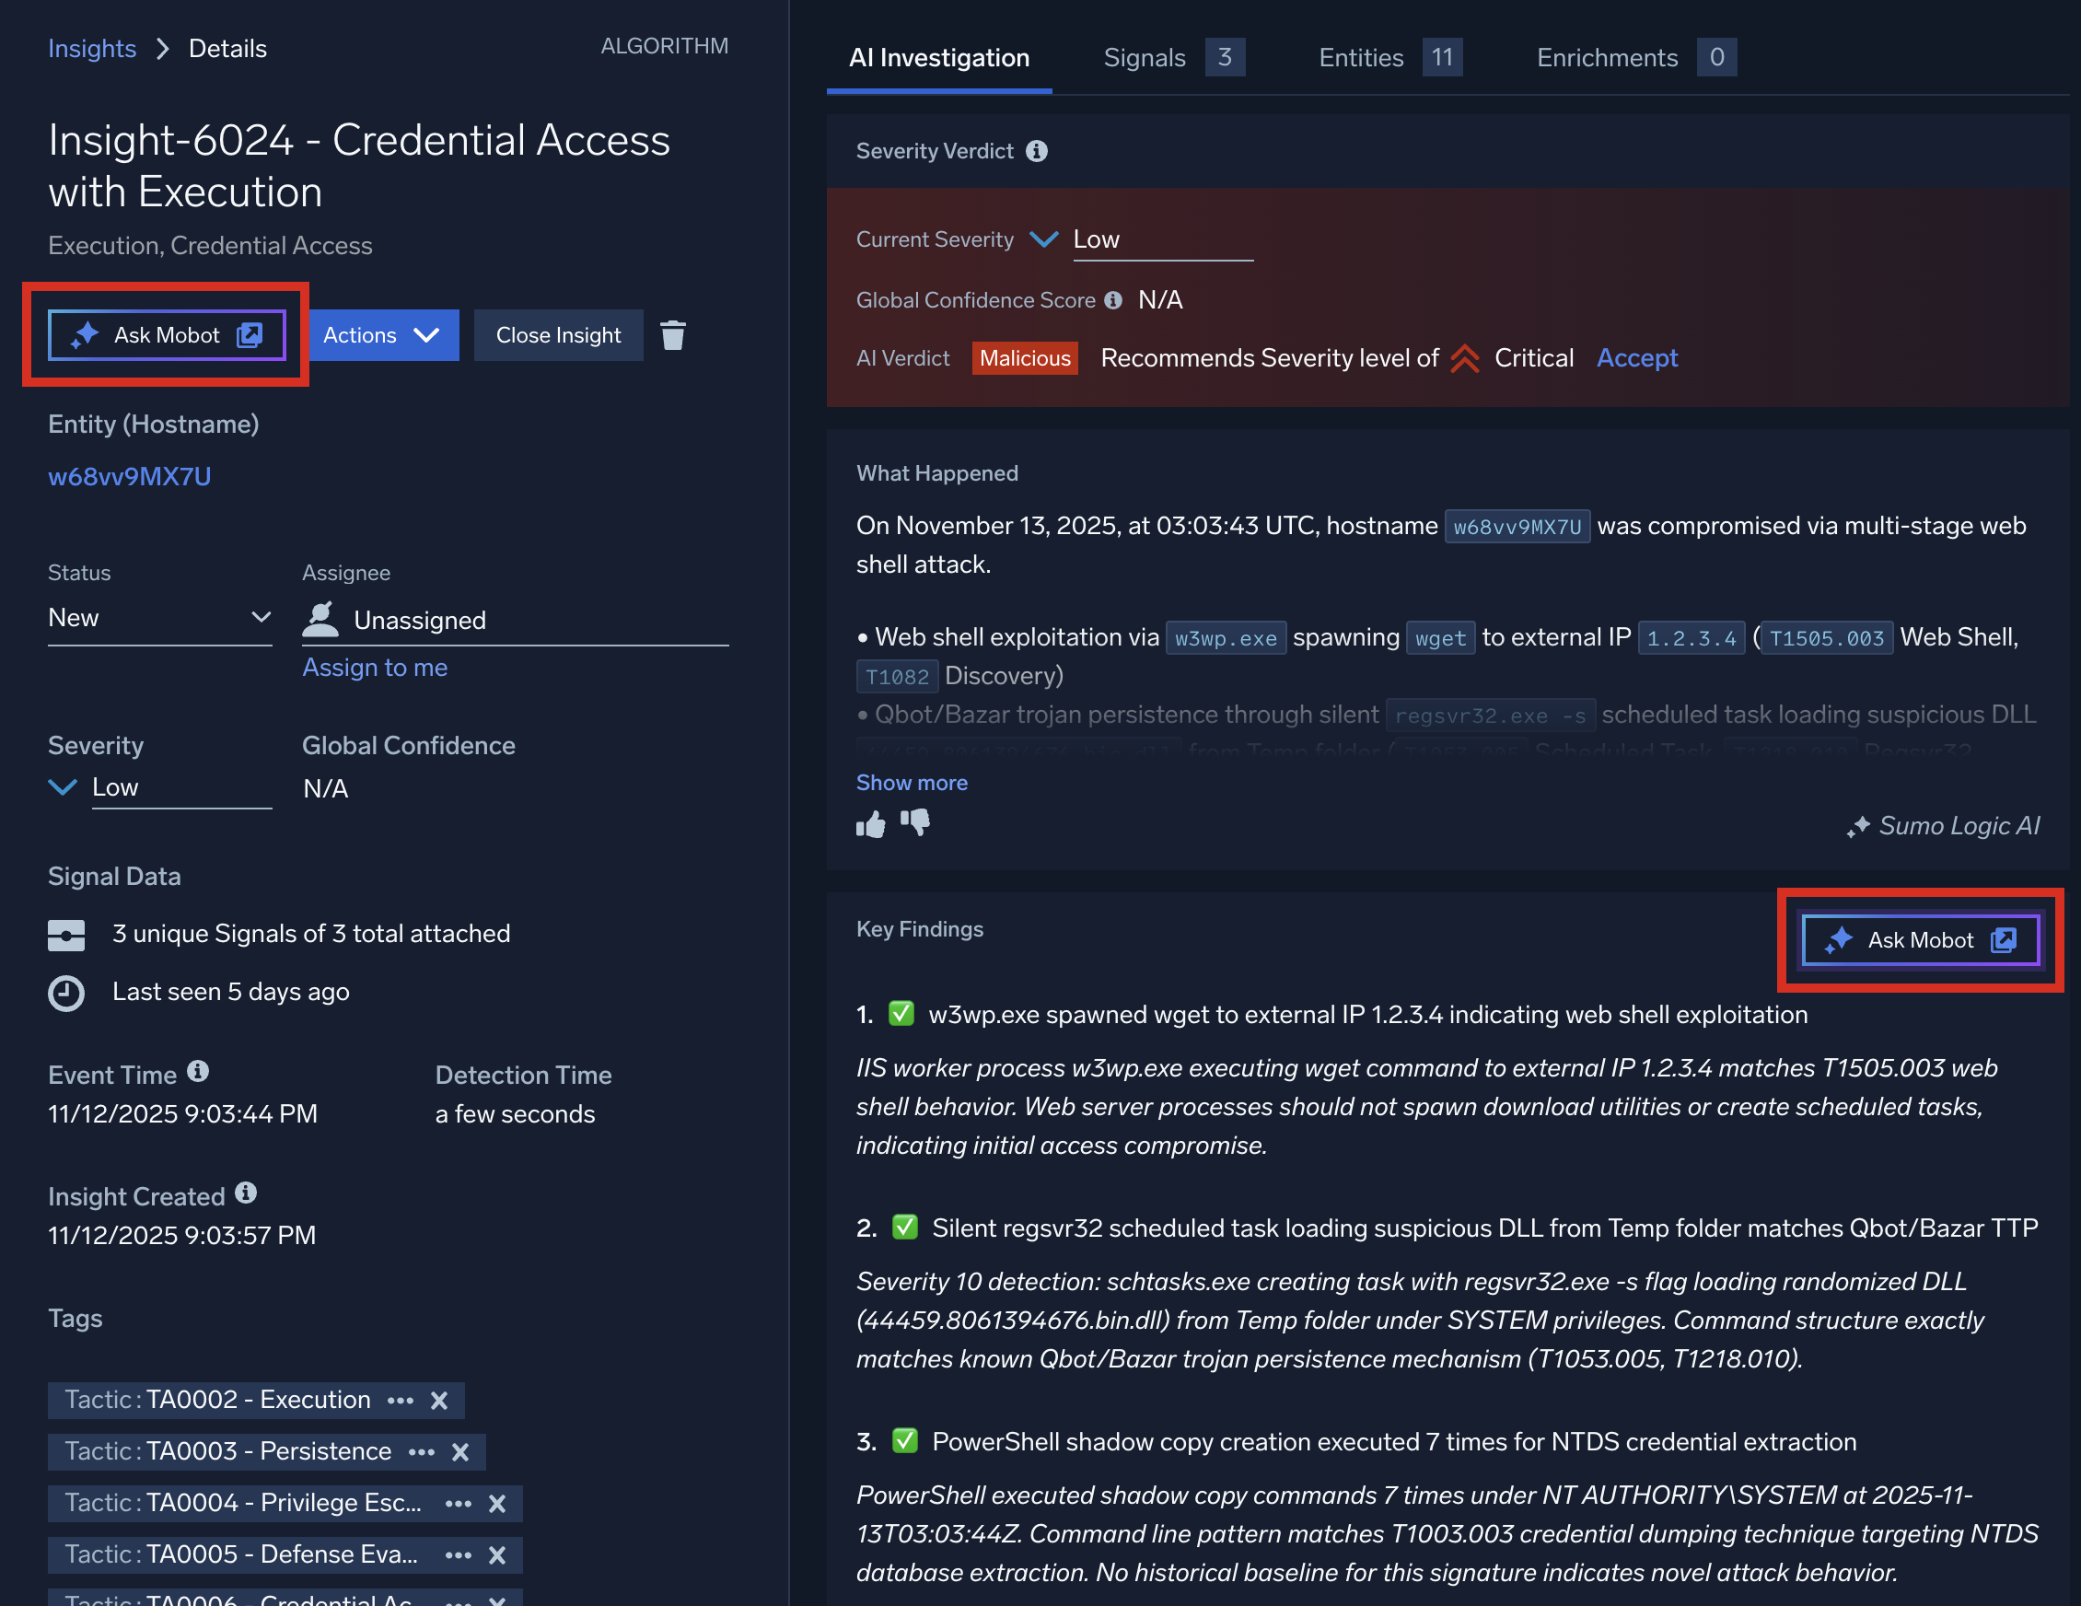This screenshot has height=1606, width=2081.
Task: Click Accept AI verdict link
Action: (1636, 358)
